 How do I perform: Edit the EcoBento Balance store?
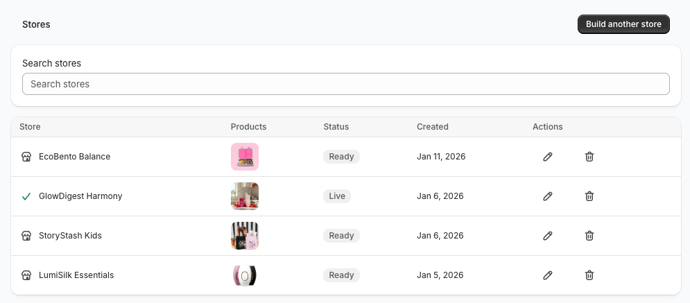(548, 157)
